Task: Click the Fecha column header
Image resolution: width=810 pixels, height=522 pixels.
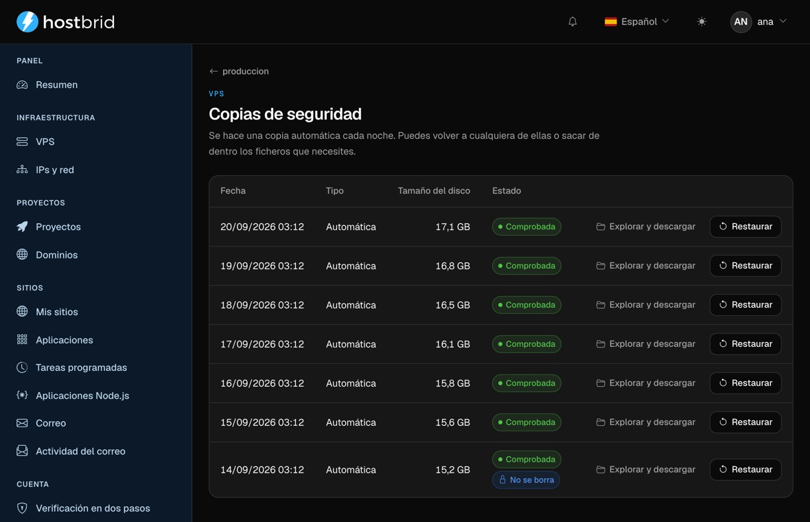Action: 233,191
